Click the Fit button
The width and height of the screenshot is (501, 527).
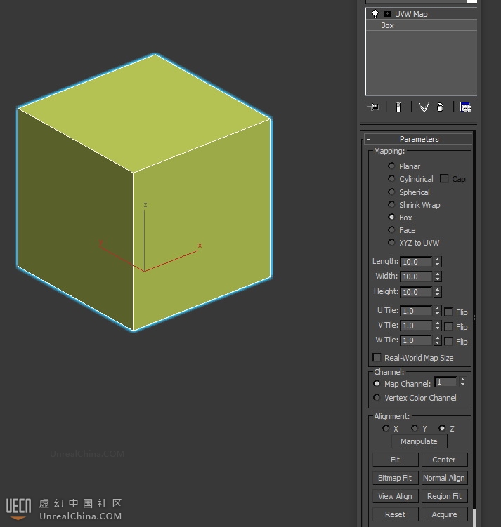(x=396, y=460)
